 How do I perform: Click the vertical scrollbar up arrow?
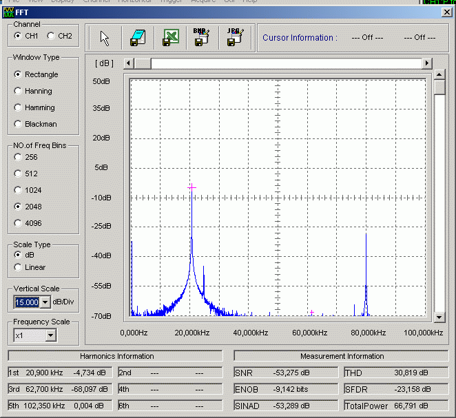click(439, 74)
